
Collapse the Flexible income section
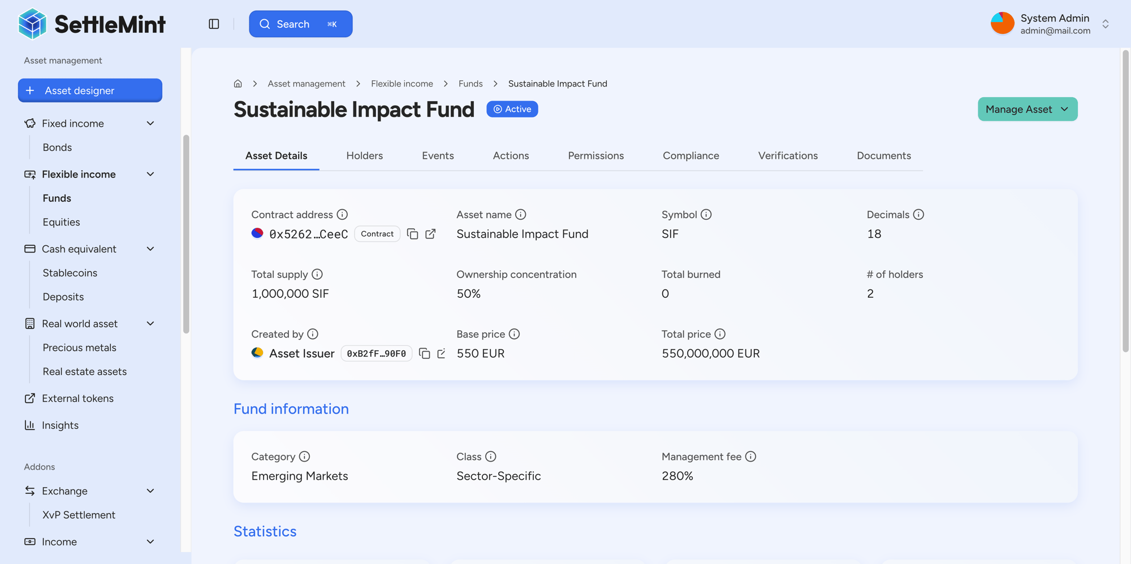[x=150, y=174]
